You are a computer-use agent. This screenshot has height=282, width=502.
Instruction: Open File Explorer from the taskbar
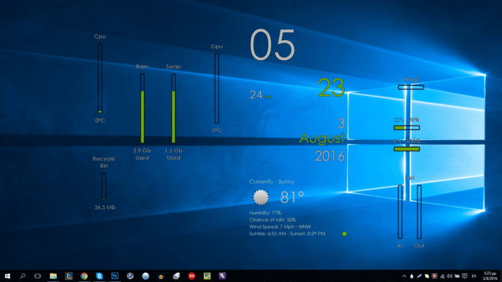tap(53, 276)
